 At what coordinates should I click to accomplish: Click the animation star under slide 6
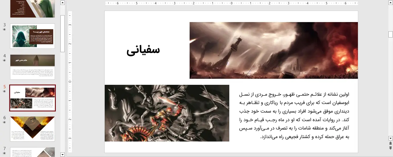click(4, 122)
